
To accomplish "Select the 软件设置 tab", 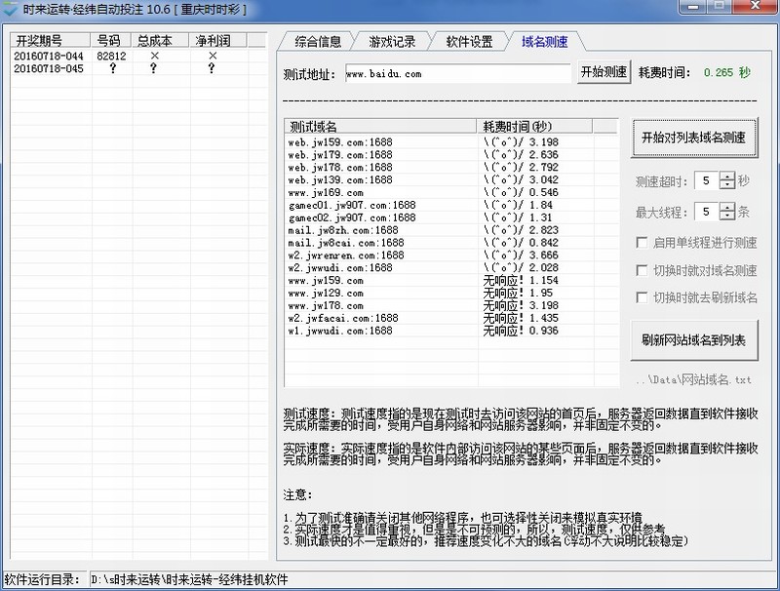I will click(x=469, y=42).
